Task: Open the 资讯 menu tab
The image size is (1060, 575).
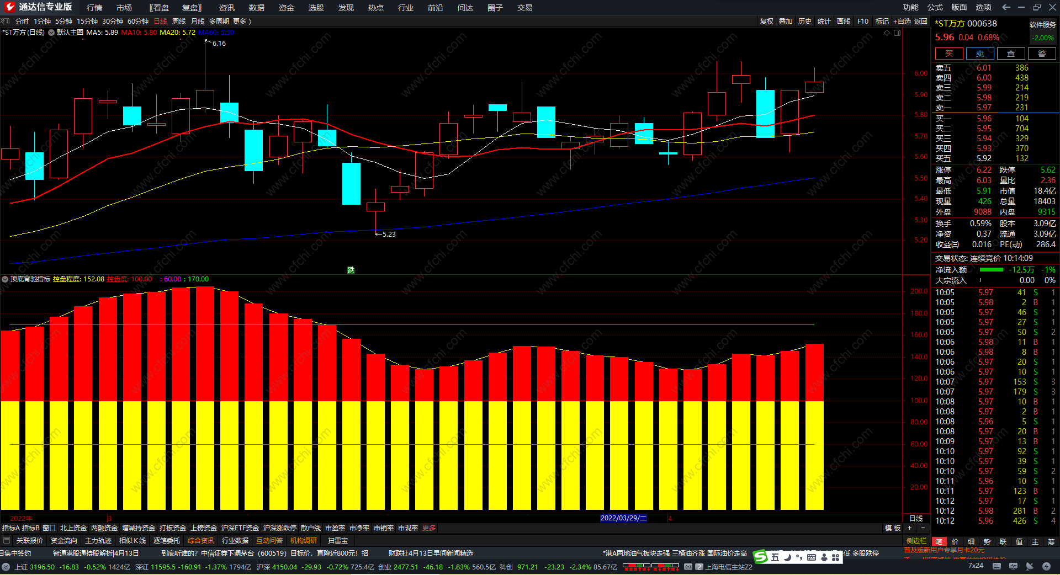Action: click(x=227, y=8)
